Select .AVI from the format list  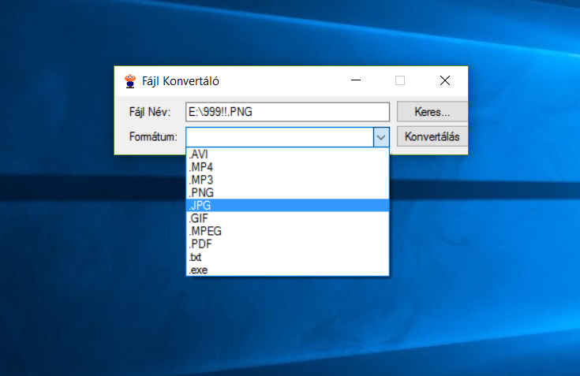pyautogui.click(x=287, y=154)
